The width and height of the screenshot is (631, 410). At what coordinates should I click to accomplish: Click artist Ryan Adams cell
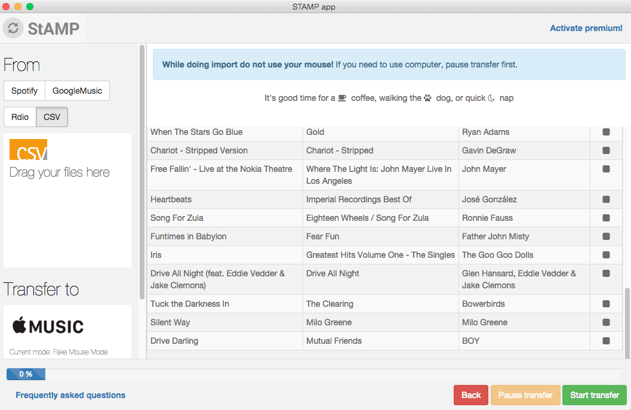(524, 132)
